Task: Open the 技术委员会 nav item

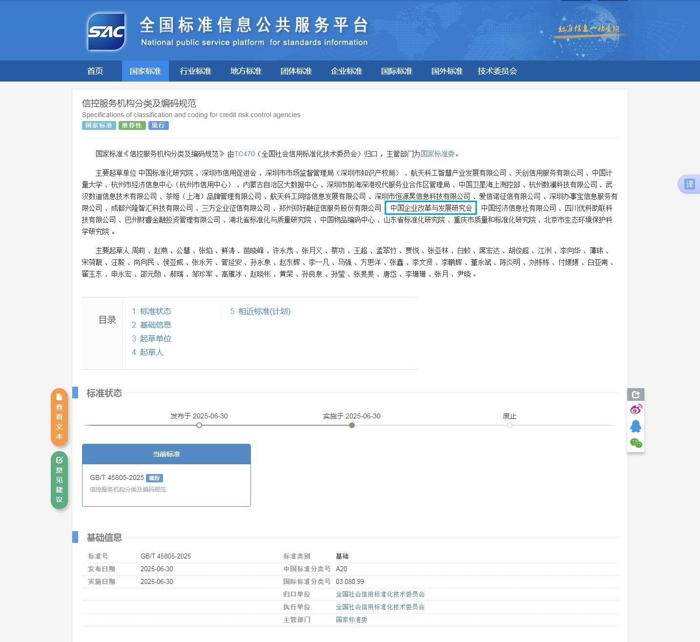Action: [497, 71]
